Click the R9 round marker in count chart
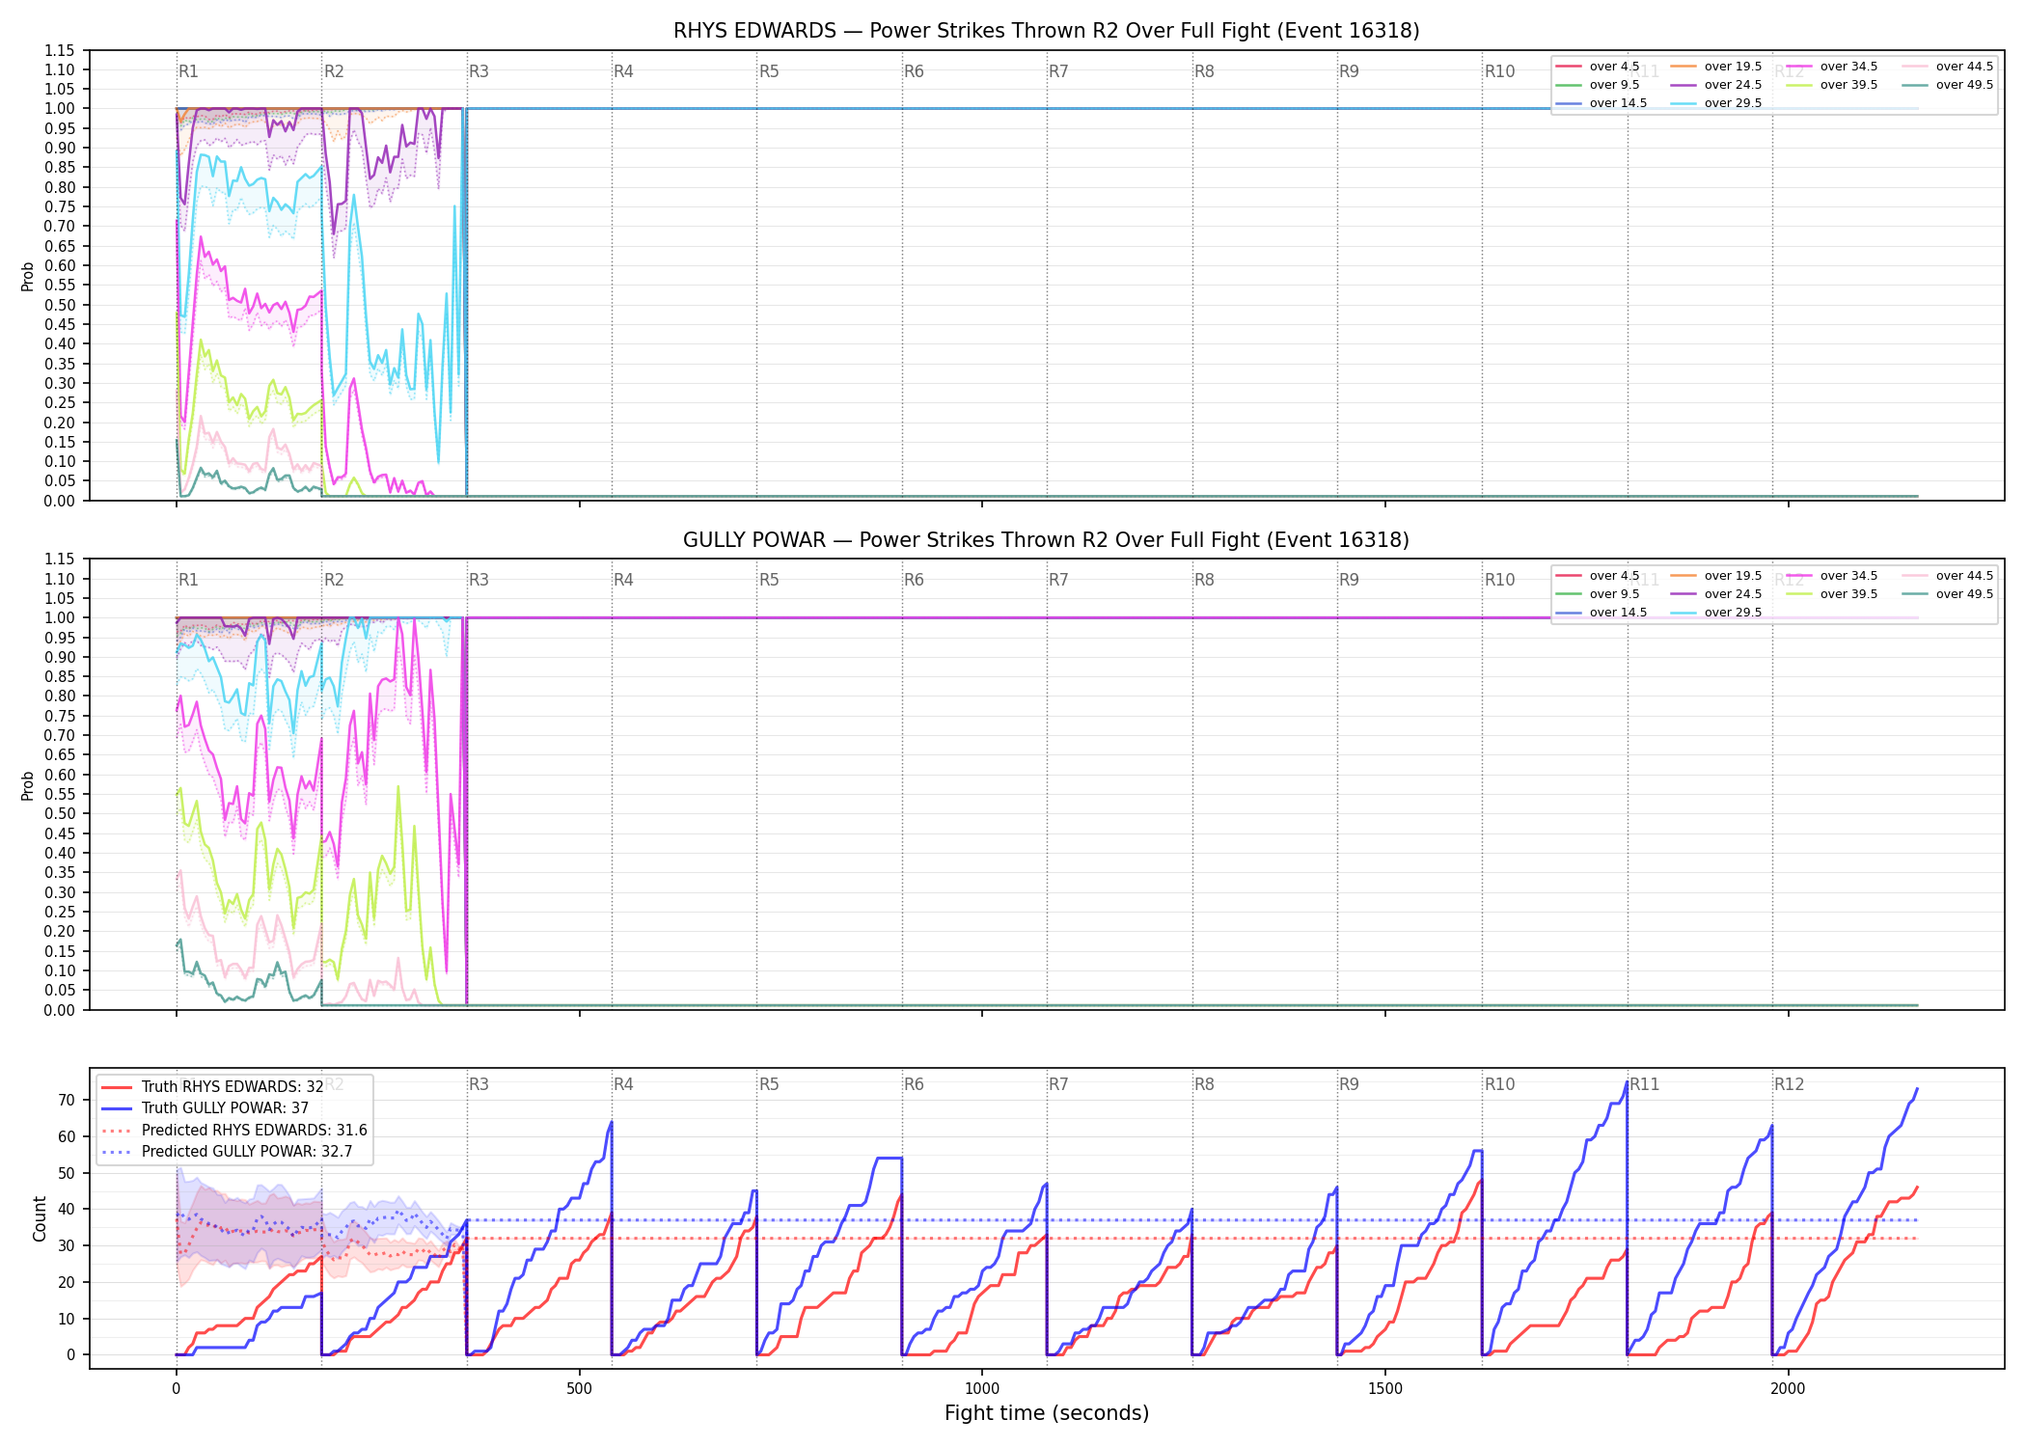Screen dimensions: 2026x1447 point(1349,1084)
